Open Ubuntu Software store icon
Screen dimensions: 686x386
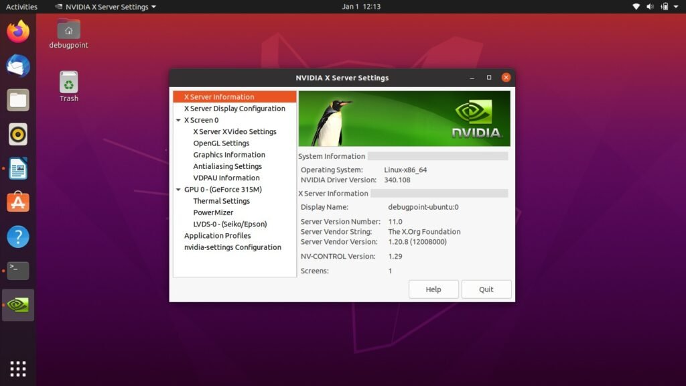click(x=18, y=202)
